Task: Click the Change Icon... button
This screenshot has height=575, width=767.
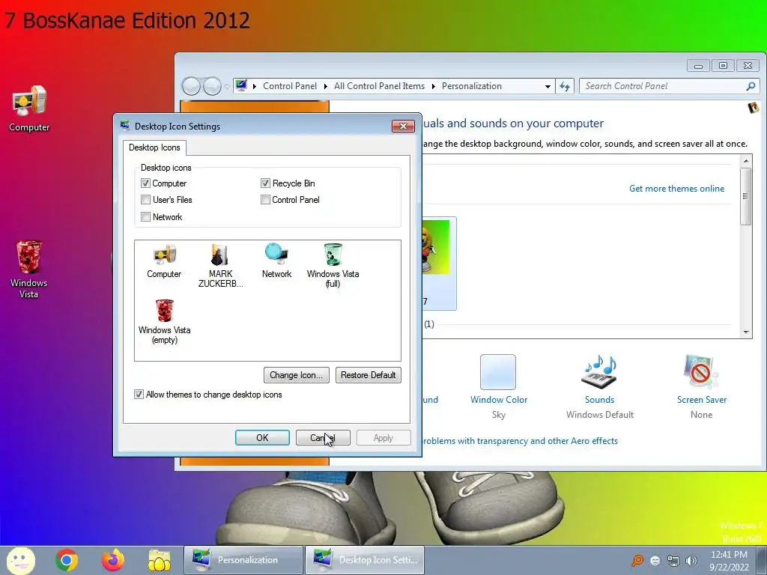Action: pyautogui.click(x=296, y=375)
